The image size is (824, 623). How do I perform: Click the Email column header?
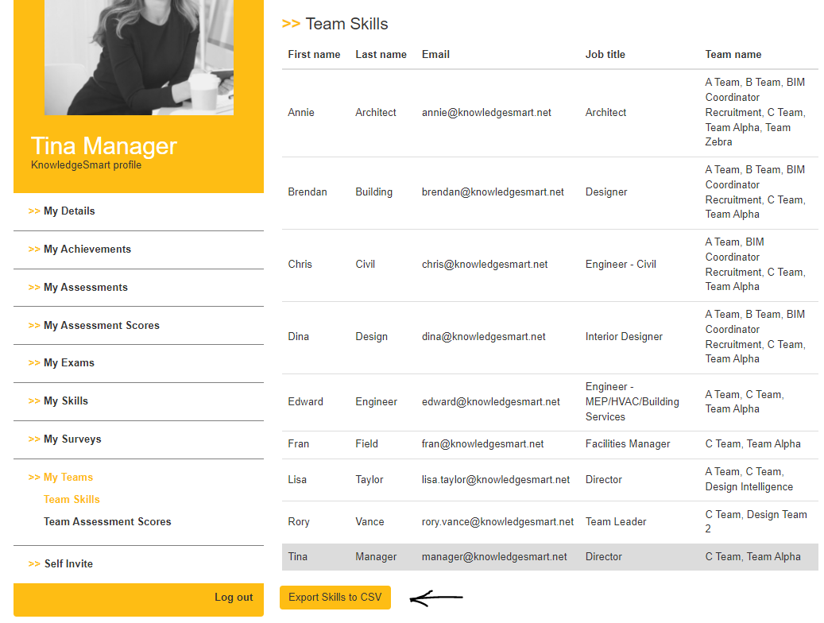point(435,54)
